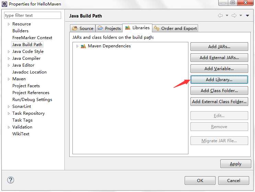Switch to the Projects tab

coord(109,28)
